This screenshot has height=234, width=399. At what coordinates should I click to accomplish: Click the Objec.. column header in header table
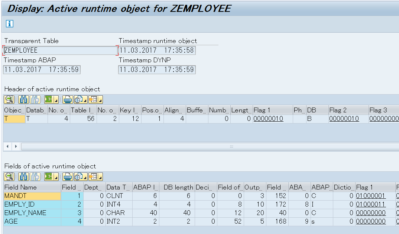click(x=14, y=110)
